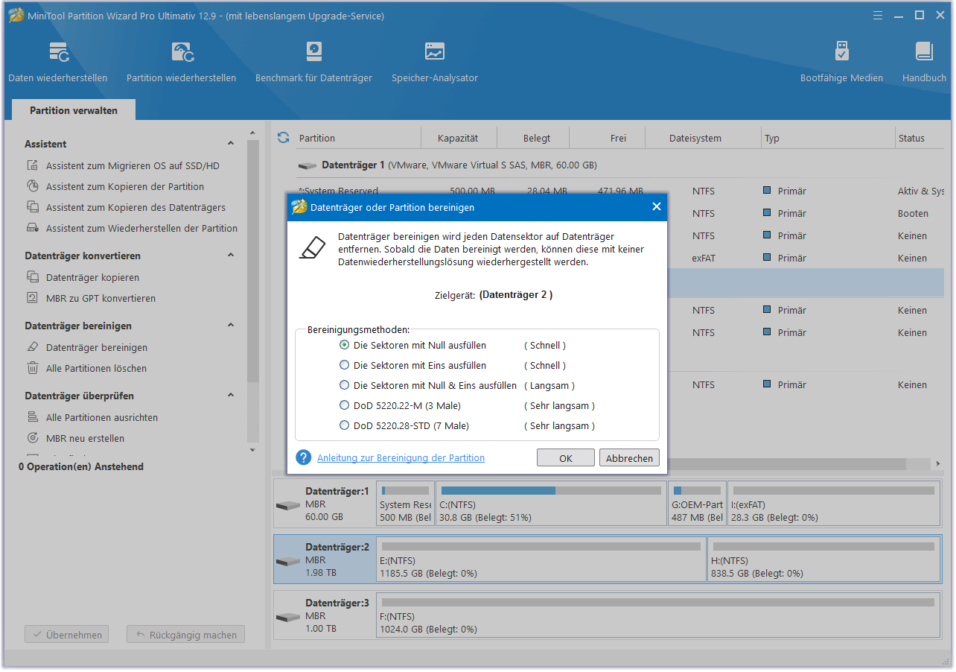Click '0 Operation(en) Anstehend' text
This screenshot has width=956, height=672.
click(x=81, y=467)
